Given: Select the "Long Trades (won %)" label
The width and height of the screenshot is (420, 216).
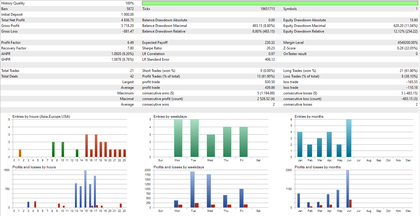Looking at the screenshot, I should pos(300,71).
